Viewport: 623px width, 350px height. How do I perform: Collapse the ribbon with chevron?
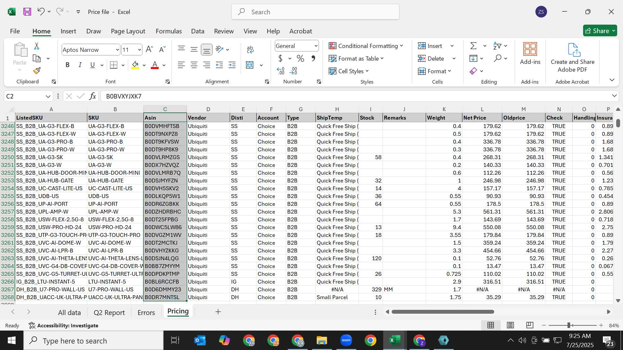pyautogui.click(x=612, y=80)
